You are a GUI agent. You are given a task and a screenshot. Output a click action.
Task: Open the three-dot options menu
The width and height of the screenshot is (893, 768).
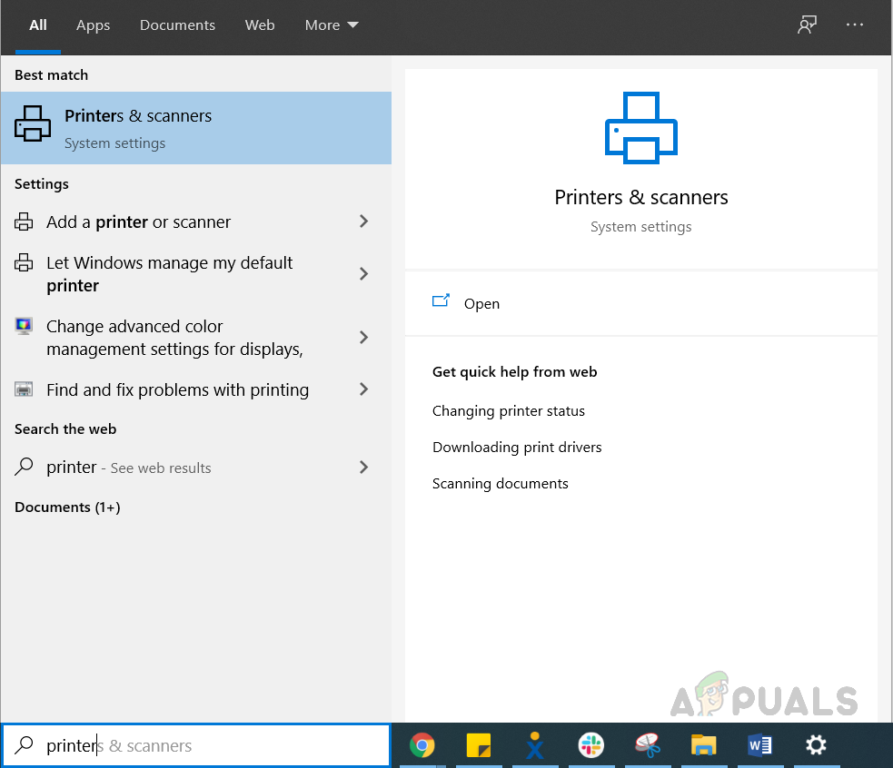855,25
